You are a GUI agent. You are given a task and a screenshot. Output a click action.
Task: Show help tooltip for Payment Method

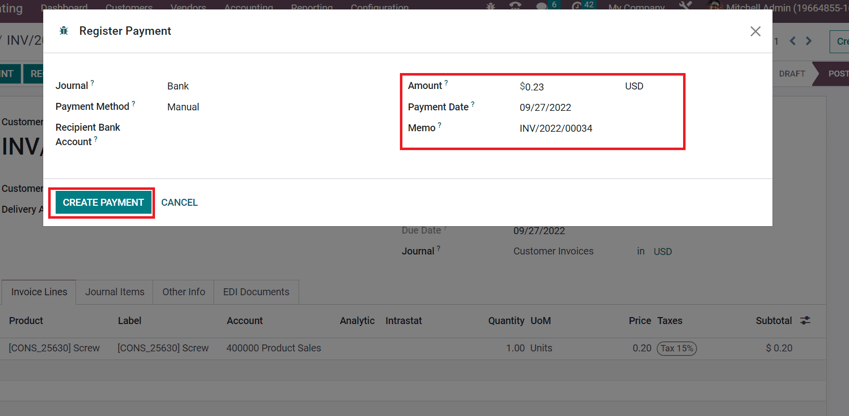tap(134, 104)
